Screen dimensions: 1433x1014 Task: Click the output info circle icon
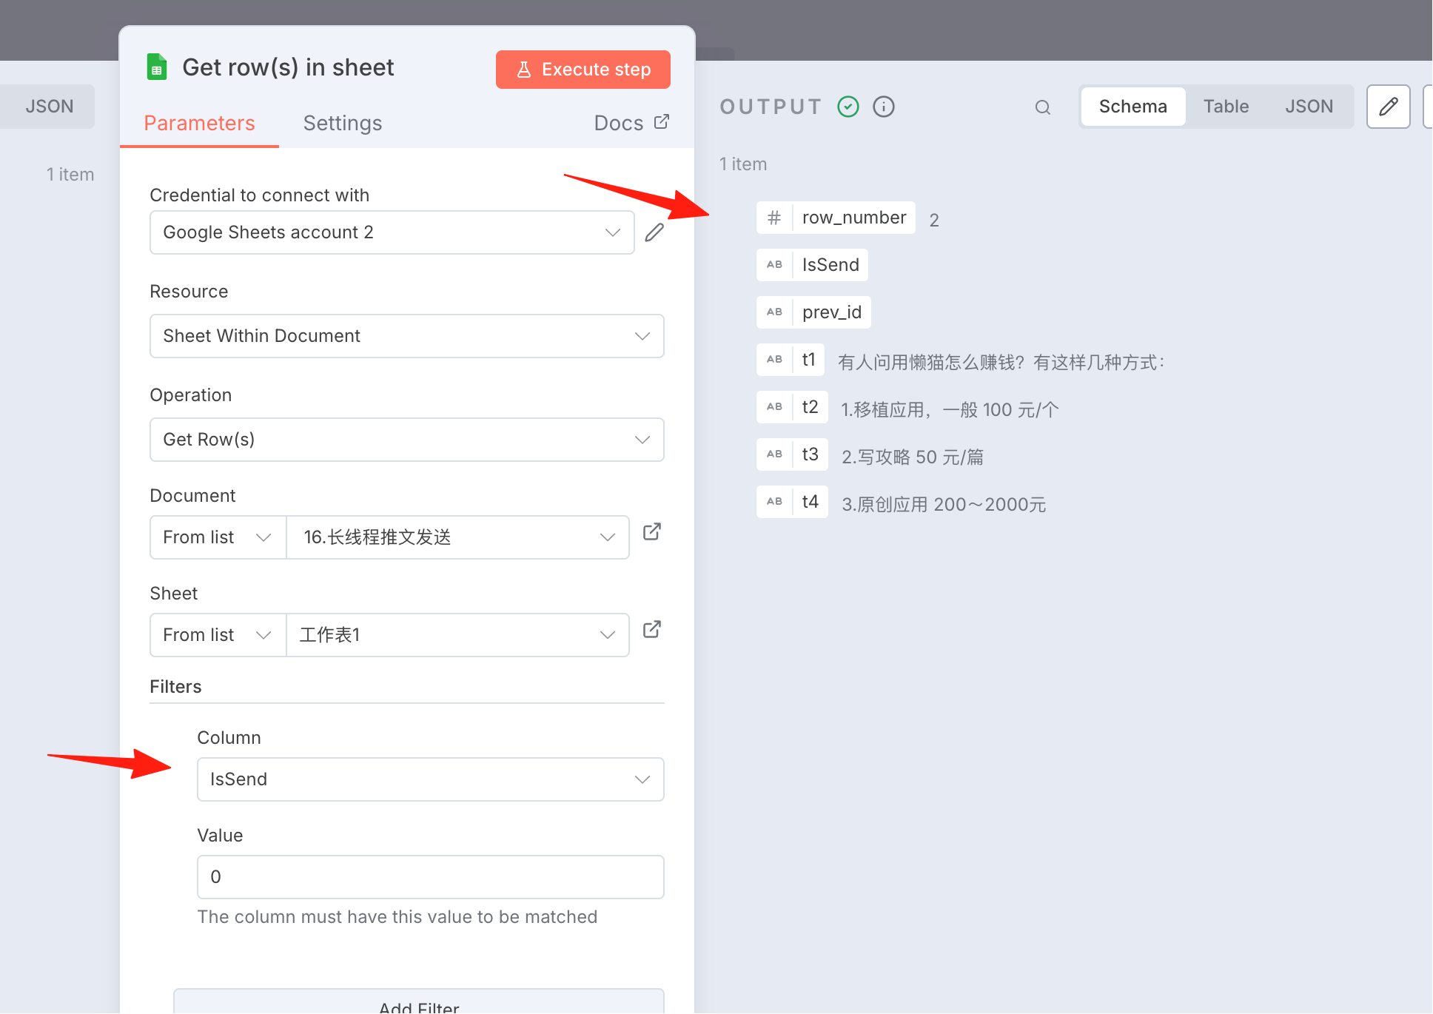[884, 107]
